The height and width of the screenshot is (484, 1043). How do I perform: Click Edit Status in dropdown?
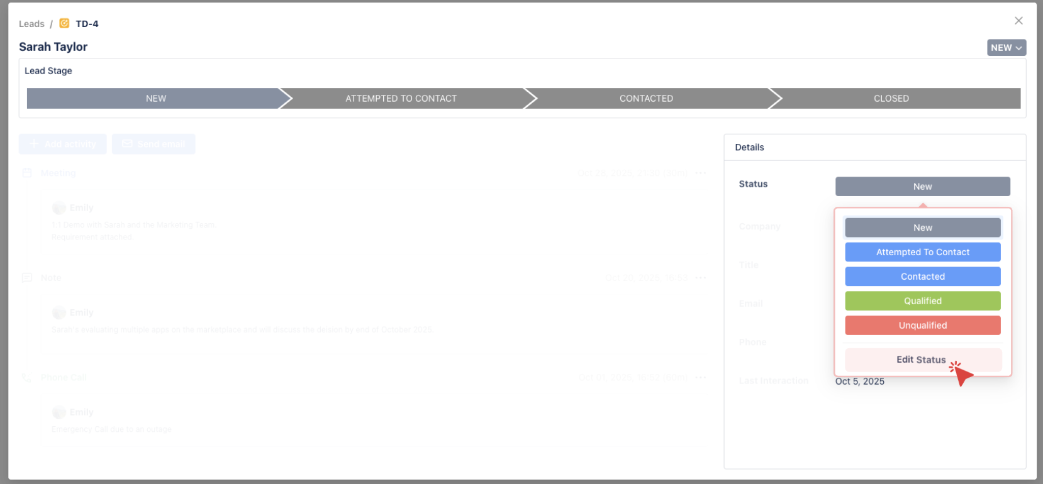tap(921, 360)
